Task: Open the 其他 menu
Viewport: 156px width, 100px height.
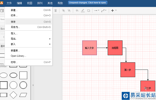Action: pos(50,3)
